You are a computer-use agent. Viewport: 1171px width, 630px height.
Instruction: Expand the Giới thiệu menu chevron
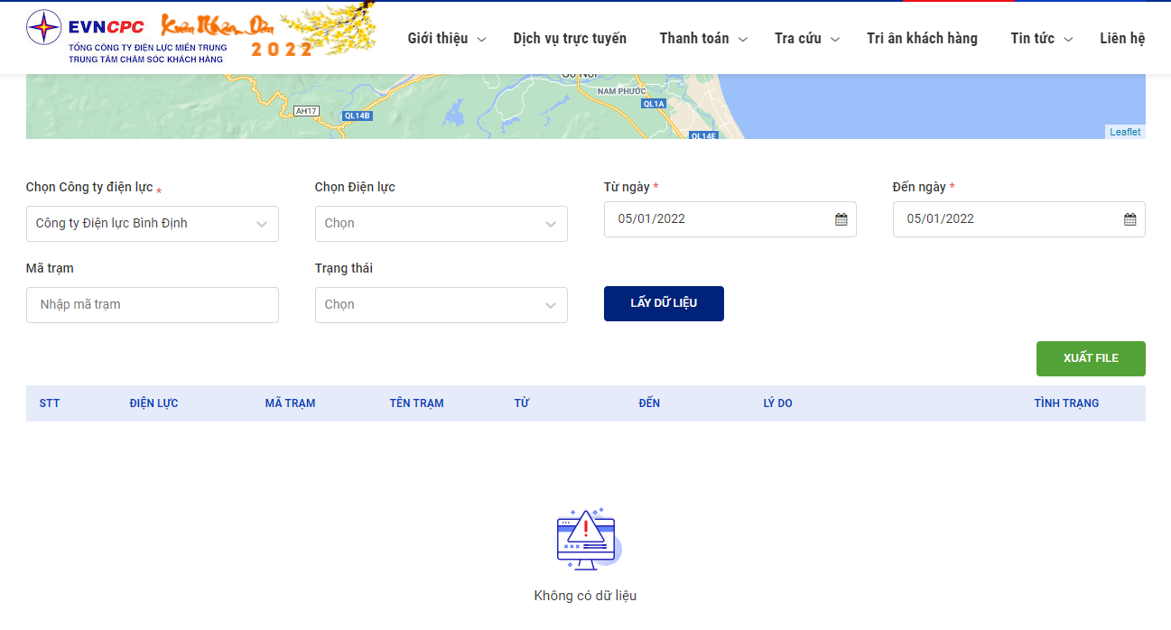(x=481, y=39)
